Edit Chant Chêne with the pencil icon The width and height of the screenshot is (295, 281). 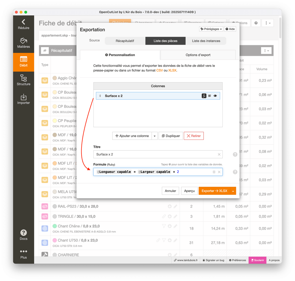[x=175, y=226]
